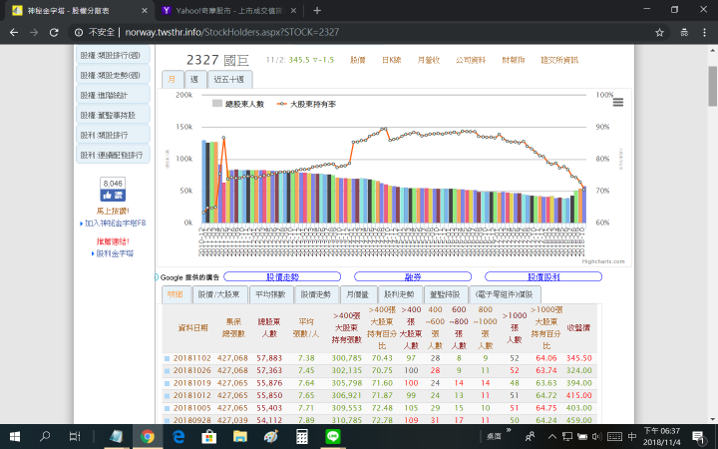
Task: Show hidden system tray icons chevron
Action: coord(552,437)
